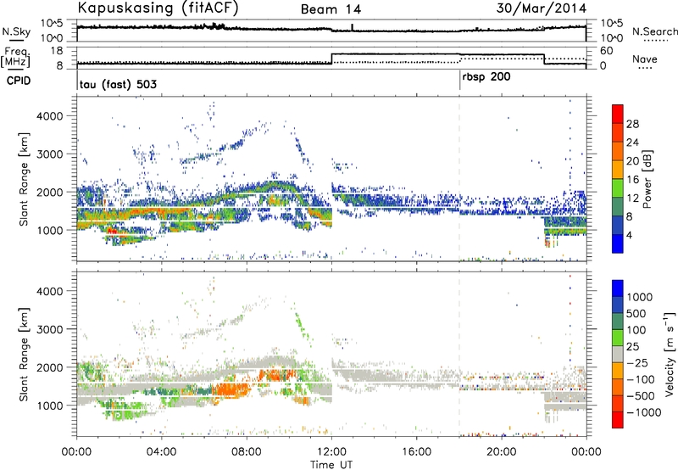
Task: Click the Power colorbar segment between 16 and 20
Action: [618, 169]
